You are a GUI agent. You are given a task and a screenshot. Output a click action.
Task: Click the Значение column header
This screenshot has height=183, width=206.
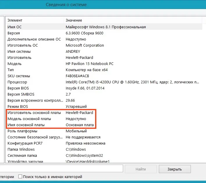[133, 20]
